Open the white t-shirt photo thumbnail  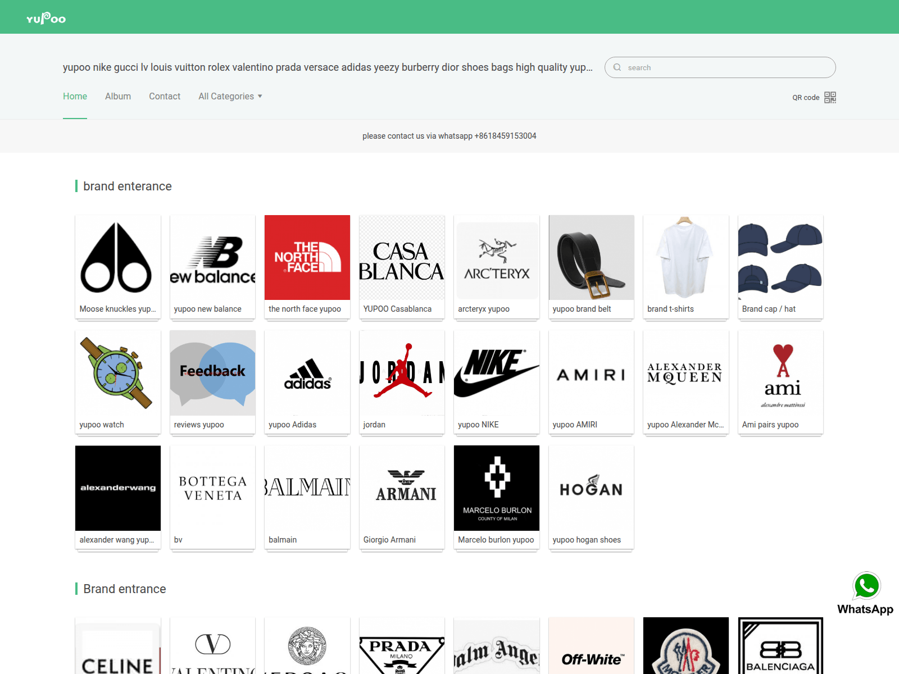pos(686,257)
